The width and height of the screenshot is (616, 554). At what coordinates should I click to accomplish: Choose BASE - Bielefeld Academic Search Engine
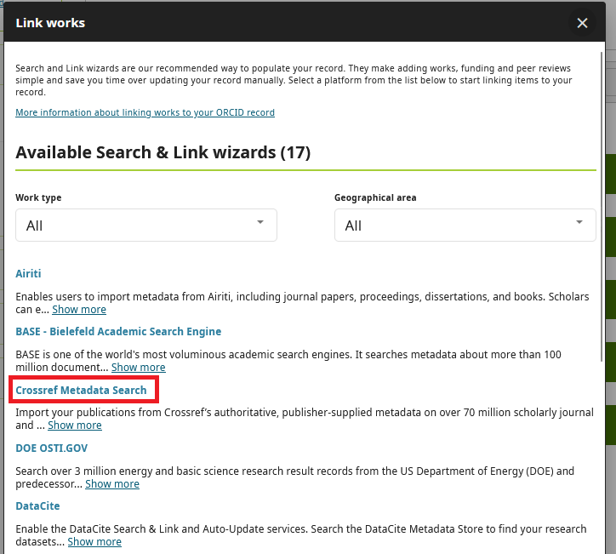tap(118, 331)
